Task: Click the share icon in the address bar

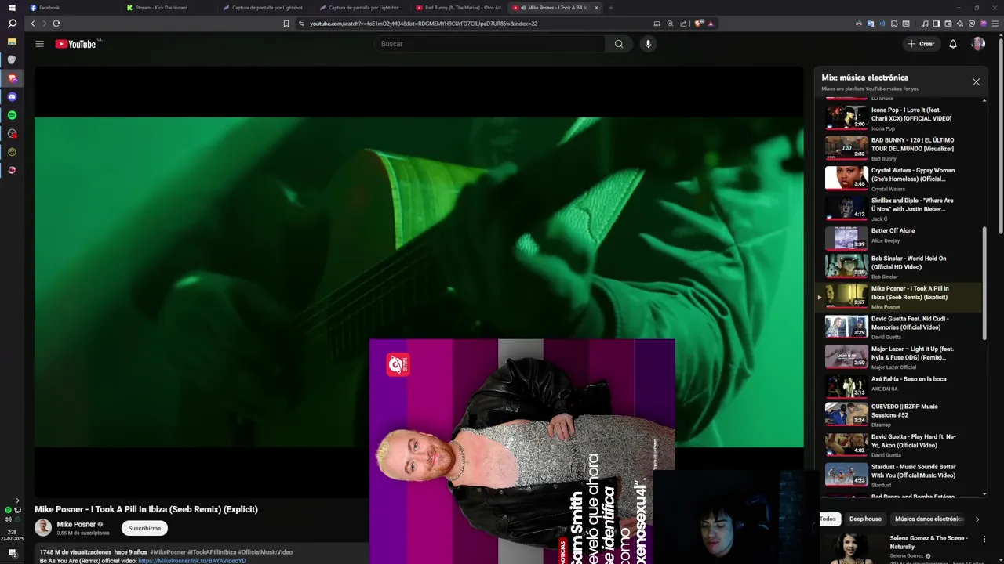Action: [x=683, y=23]
